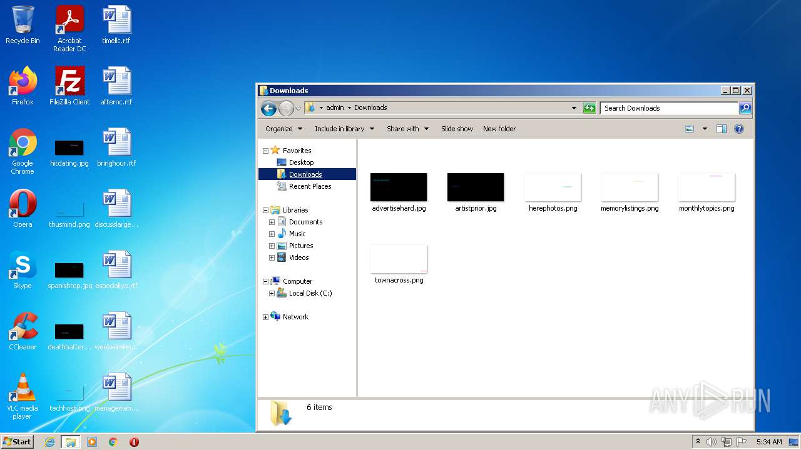Open the Start menu
801x450 pixels.
[x=17, y=442]
